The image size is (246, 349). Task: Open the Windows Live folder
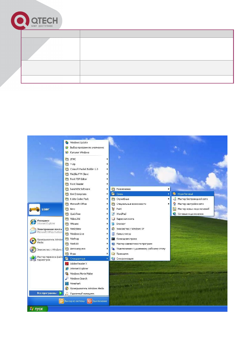[86, 234]
